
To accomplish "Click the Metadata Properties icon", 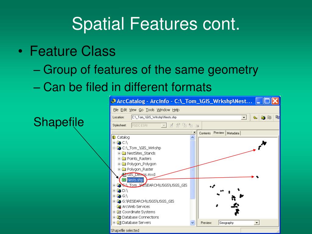I will coord(178,125).
